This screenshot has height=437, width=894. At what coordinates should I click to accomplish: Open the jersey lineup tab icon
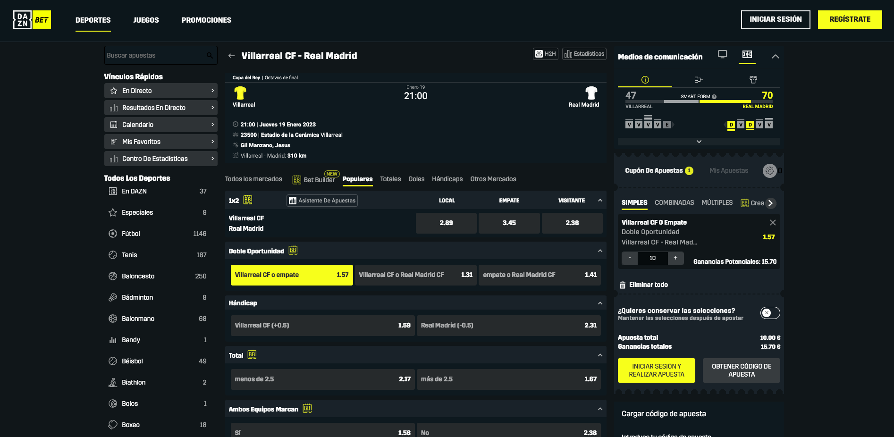coord(753,80)
